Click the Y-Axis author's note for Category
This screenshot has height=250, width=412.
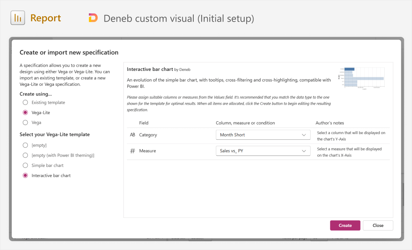pos(351,136)
